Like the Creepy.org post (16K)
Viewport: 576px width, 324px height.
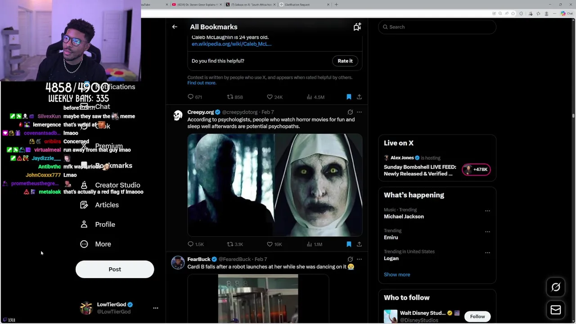click(274, 244)
